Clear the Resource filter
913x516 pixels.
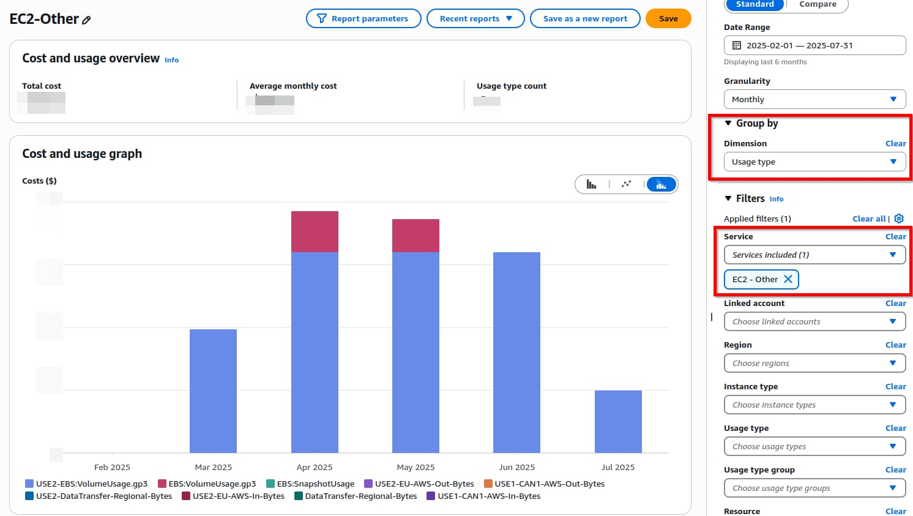point(895,511)
